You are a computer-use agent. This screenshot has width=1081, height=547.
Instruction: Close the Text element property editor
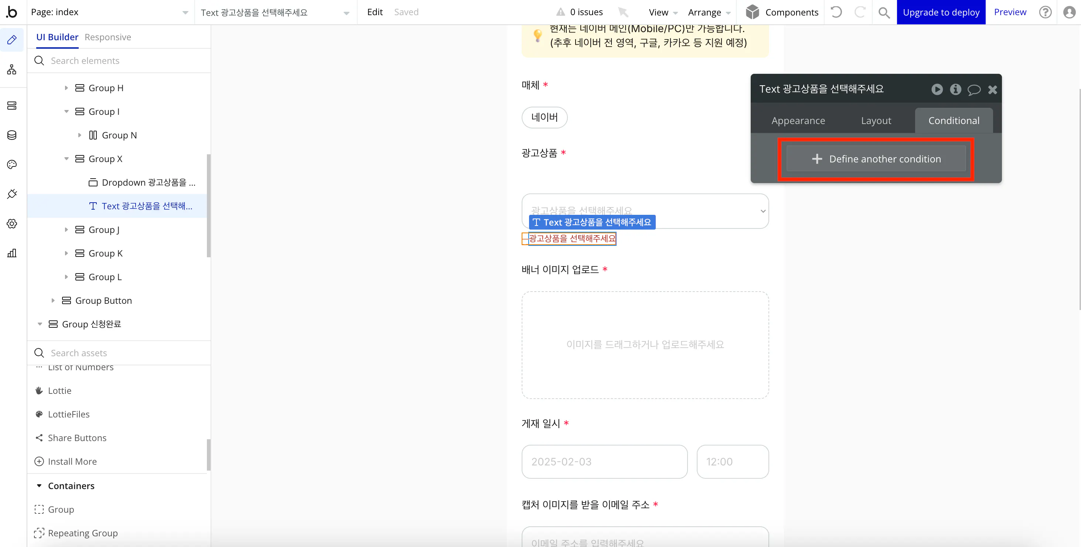[x=992, y=89]
